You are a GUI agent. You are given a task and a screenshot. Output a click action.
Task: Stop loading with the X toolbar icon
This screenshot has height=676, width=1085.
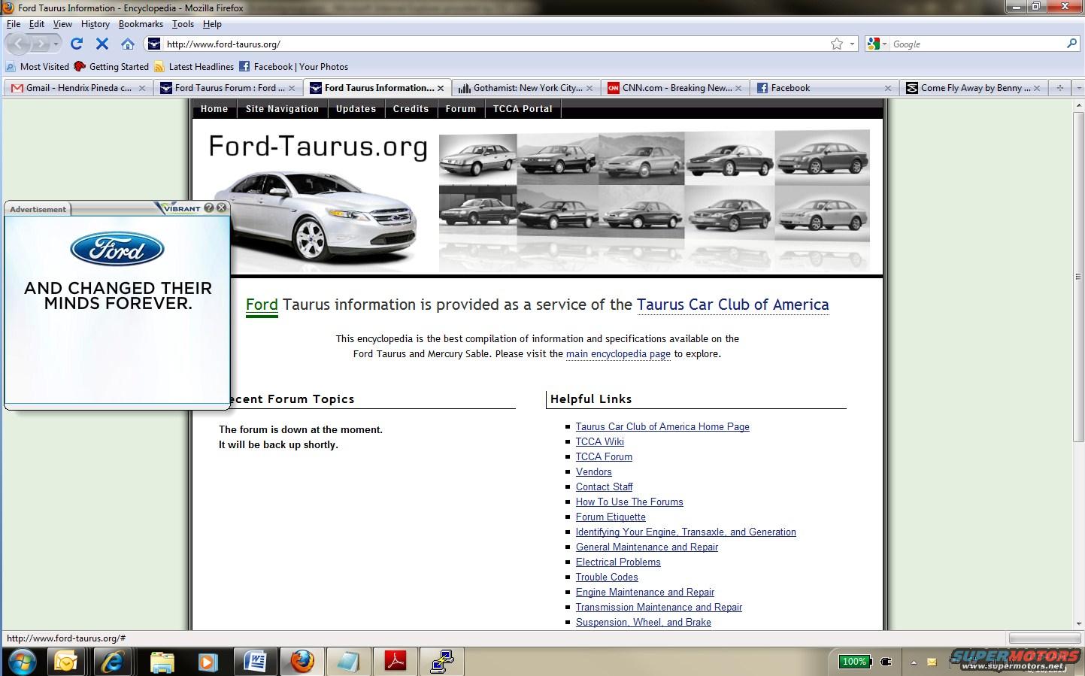pos(102,44)
